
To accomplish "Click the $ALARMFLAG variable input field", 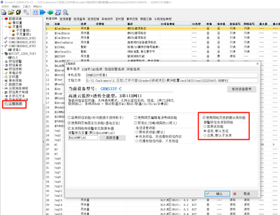I will click(83, 138).
